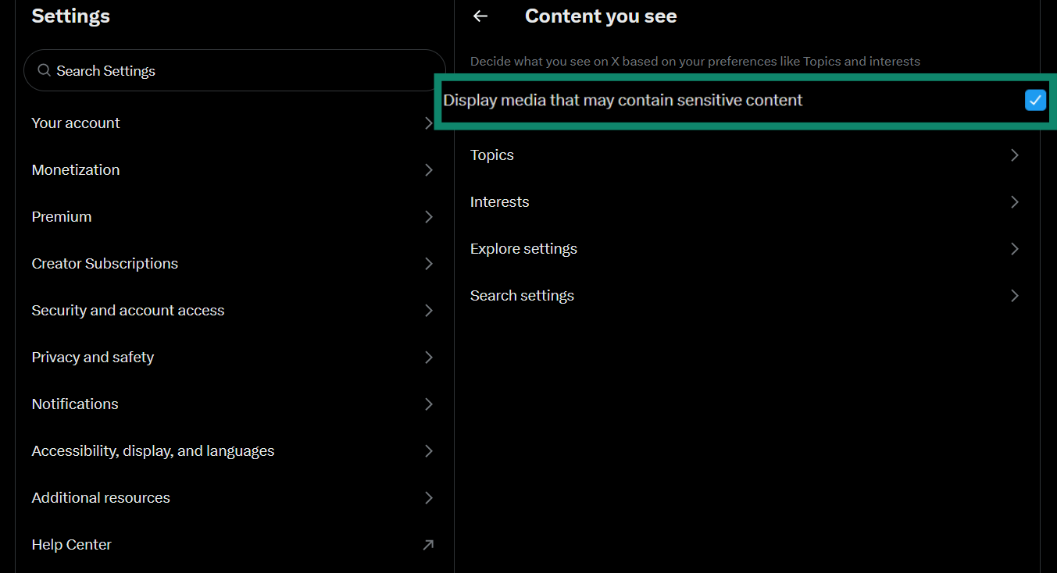Click the chevron beside Privacy and safety

click(x=428, y=357)
